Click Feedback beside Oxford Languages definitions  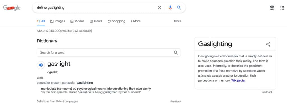point(176,102)
